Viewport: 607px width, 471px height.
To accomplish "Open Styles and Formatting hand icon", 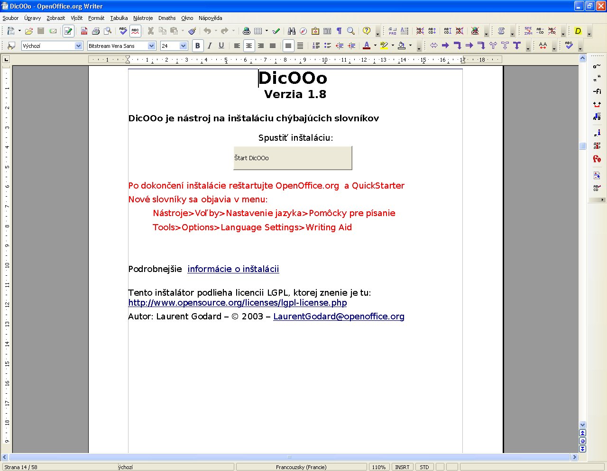I will 11,45.
